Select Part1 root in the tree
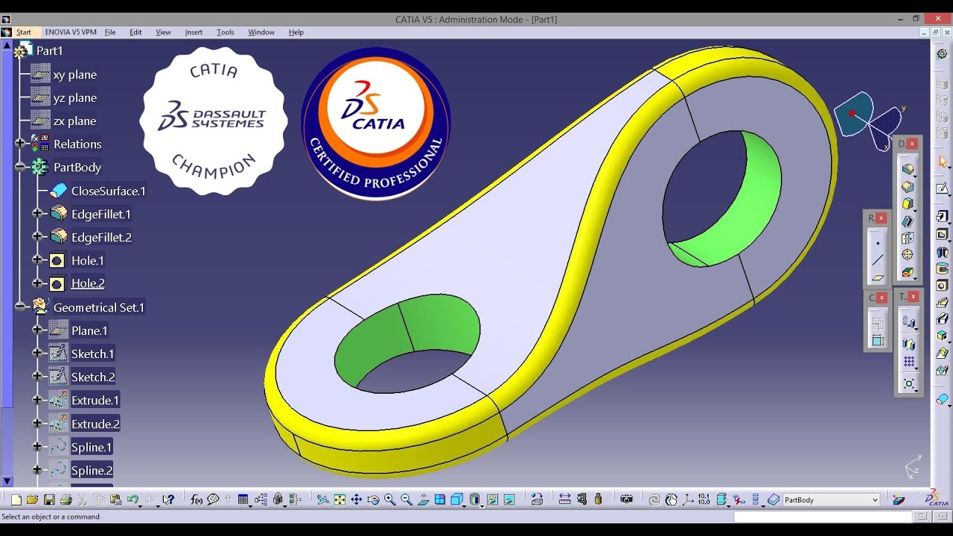Image resolution: width=953 pixels, height=536 pixels. click(49, 51)
